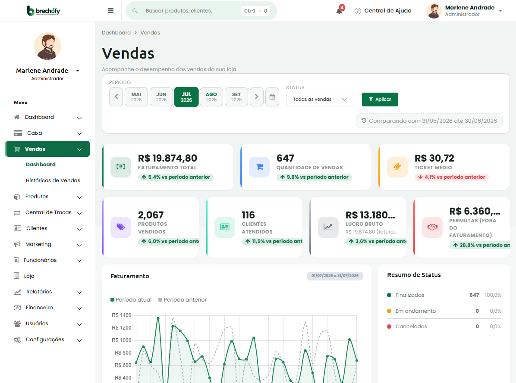Click the Quantidade de Vendas cart icon
Screen dimensions: 516x383
[259, 167]
